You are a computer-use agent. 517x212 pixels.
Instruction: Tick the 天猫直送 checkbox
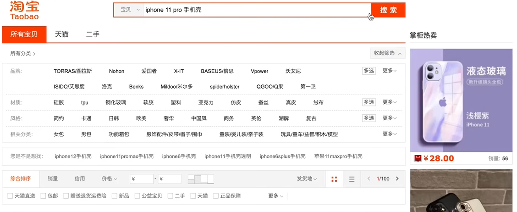10,196
